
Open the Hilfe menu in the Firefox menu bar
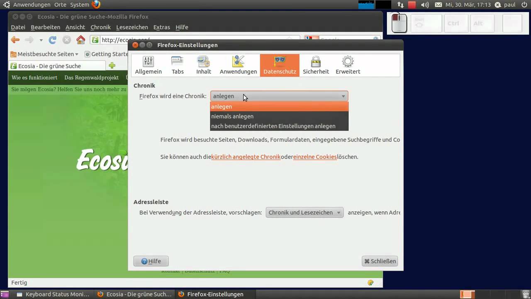[x=182, y=27]
